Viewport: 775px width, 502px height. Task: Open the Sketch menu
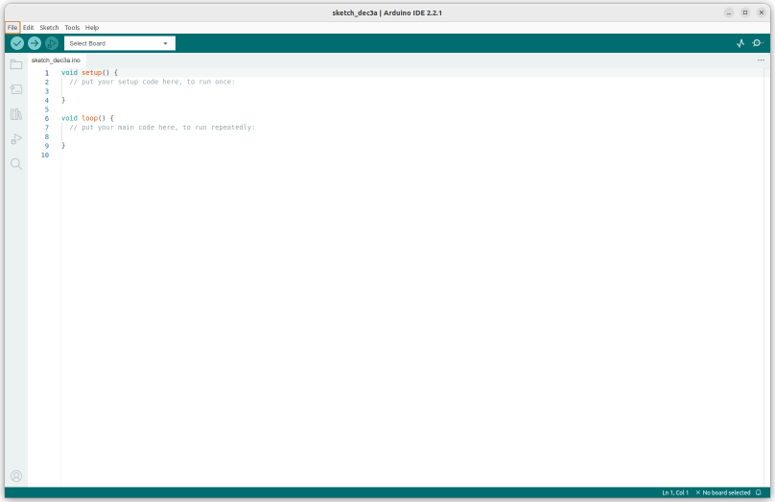49,28
